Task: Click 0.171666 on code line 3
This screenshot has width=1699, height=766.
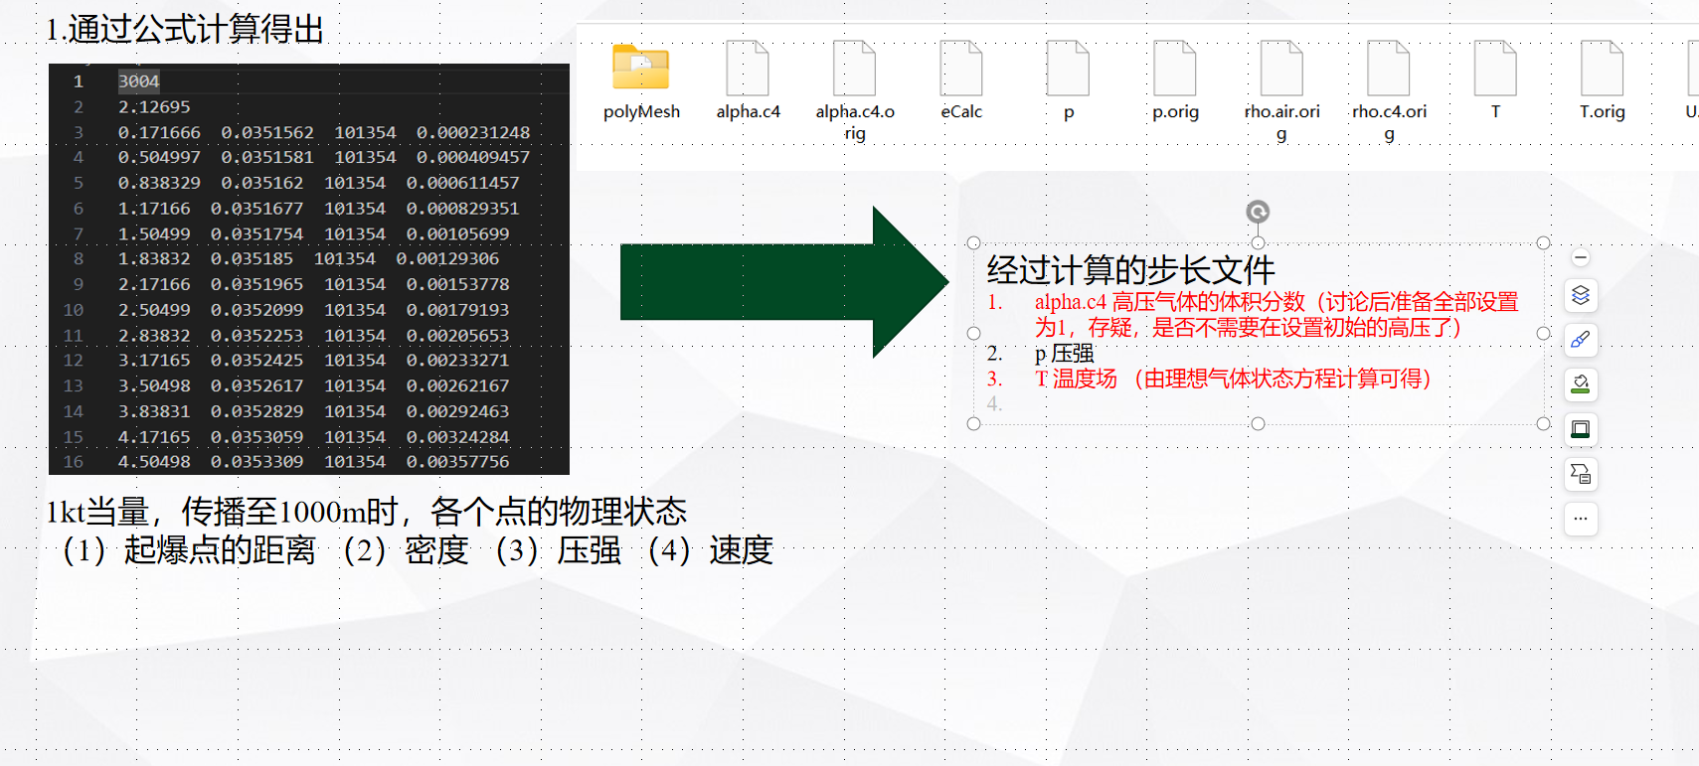Action: (x=159, y=132)
